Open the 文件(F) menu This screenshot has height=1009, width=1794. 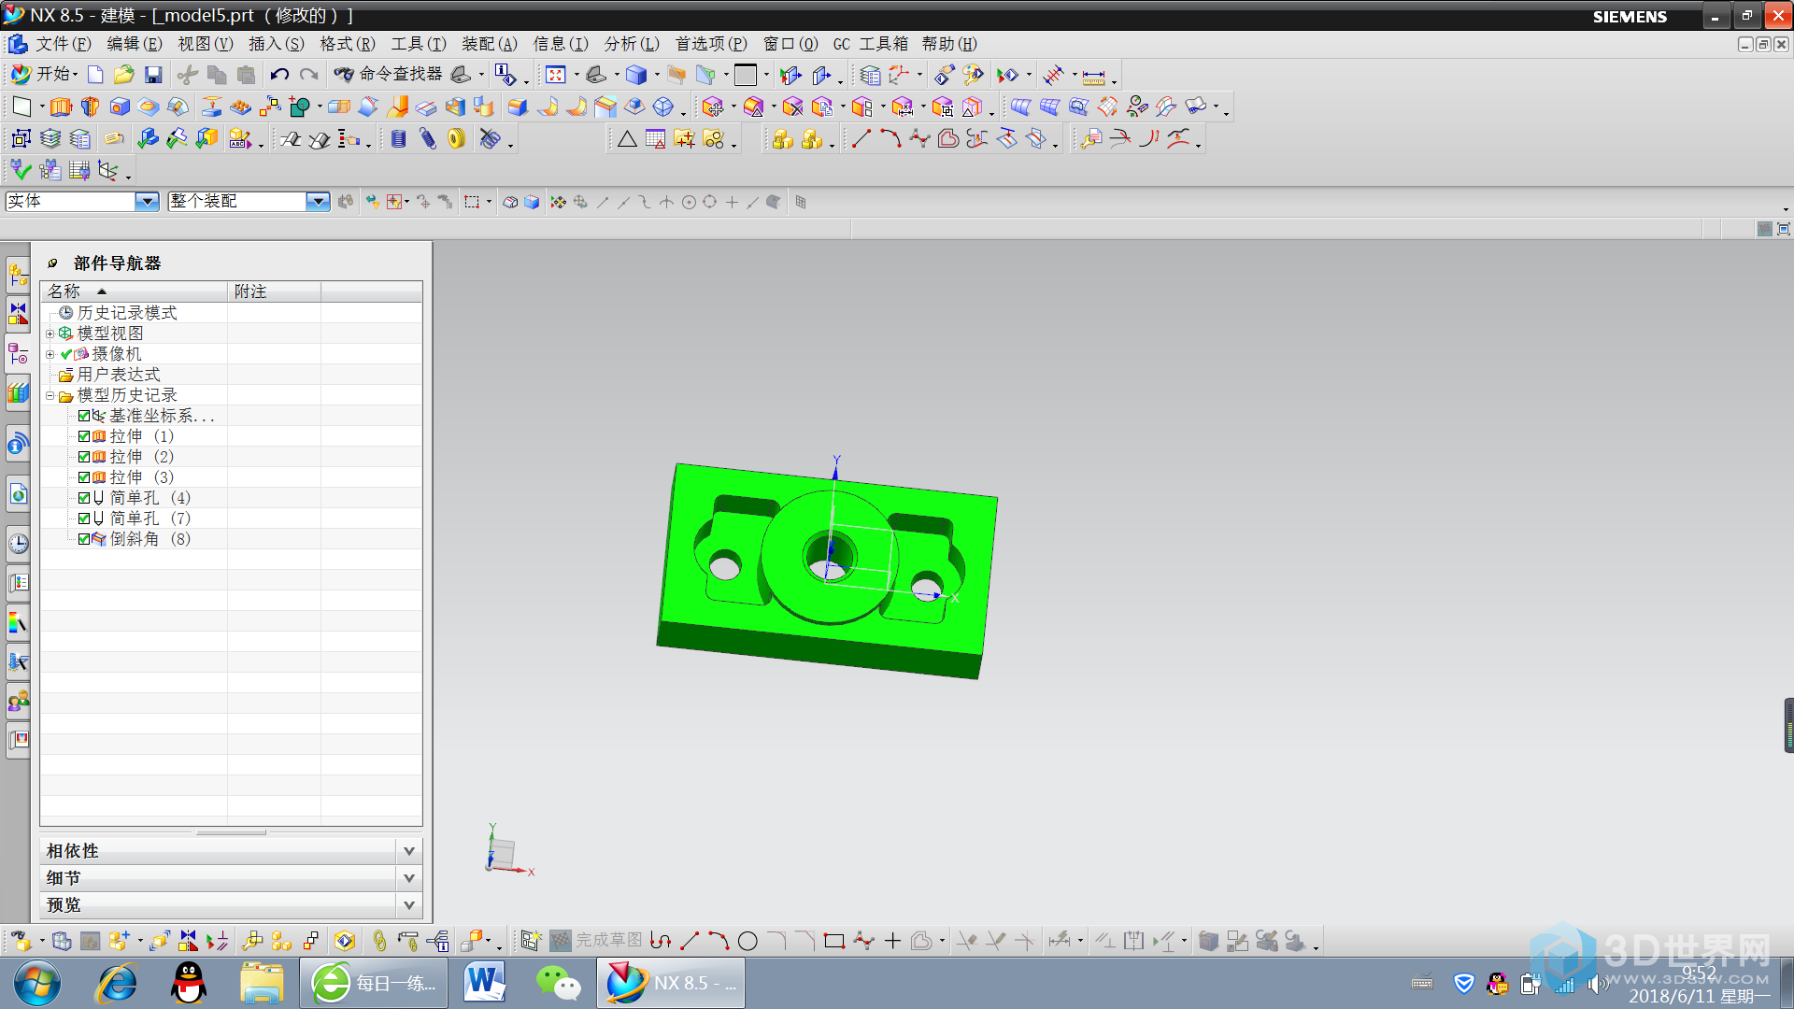coord(64,44)
